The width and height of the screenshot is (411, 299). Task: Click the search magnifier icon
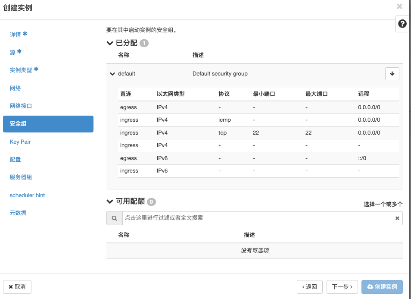[x=114, y=218]
